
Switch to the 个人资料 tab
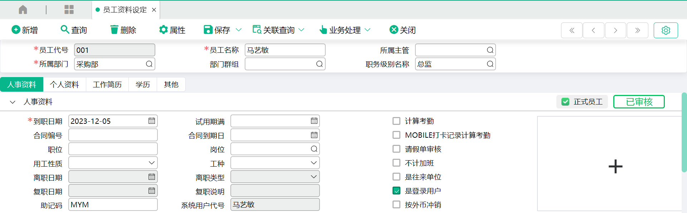point(64,85)
